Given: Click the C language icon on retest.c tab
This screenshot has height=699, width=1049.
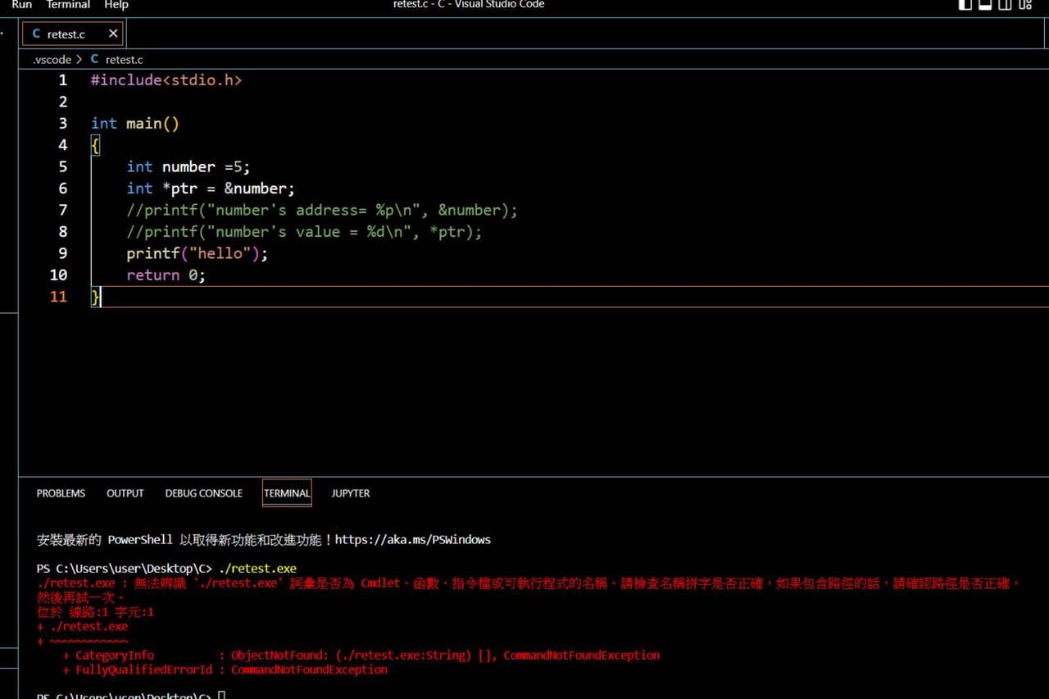Looking at the screenshot, I should tap(36, 34).
